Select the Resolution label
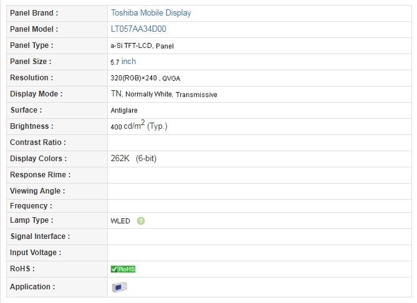 [32, 78]
